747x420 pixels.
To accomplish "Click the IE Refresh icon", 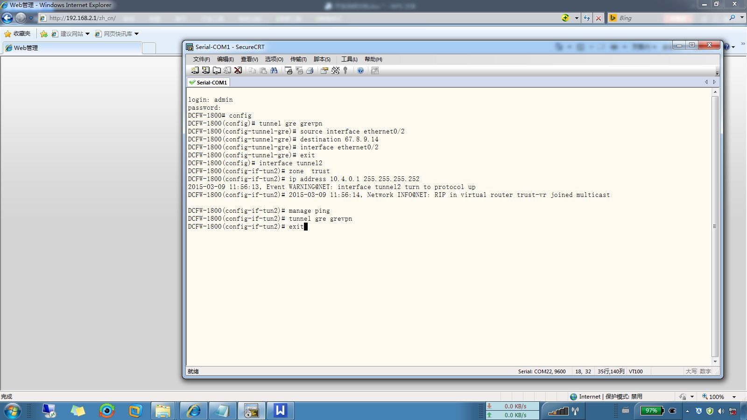I will click(x=587, y=18).
